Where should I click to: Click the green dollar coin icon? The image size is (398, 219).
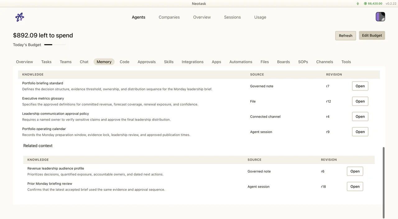[365, 4]
